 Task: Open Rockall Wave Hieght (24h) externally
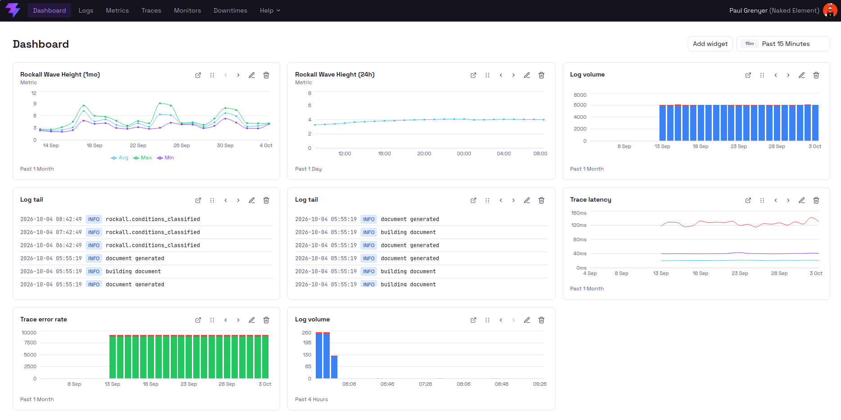tap(473, 75)
